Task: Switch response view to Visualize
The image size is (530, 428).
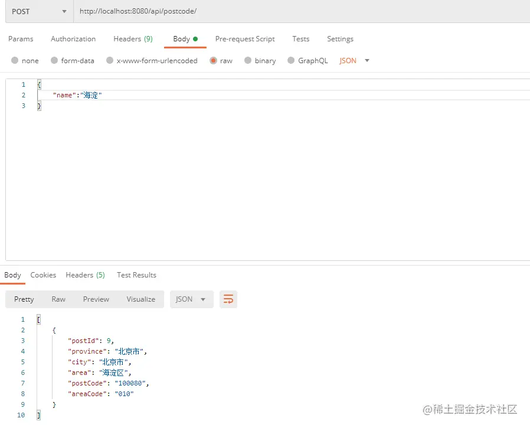Action: pos(141,299)
